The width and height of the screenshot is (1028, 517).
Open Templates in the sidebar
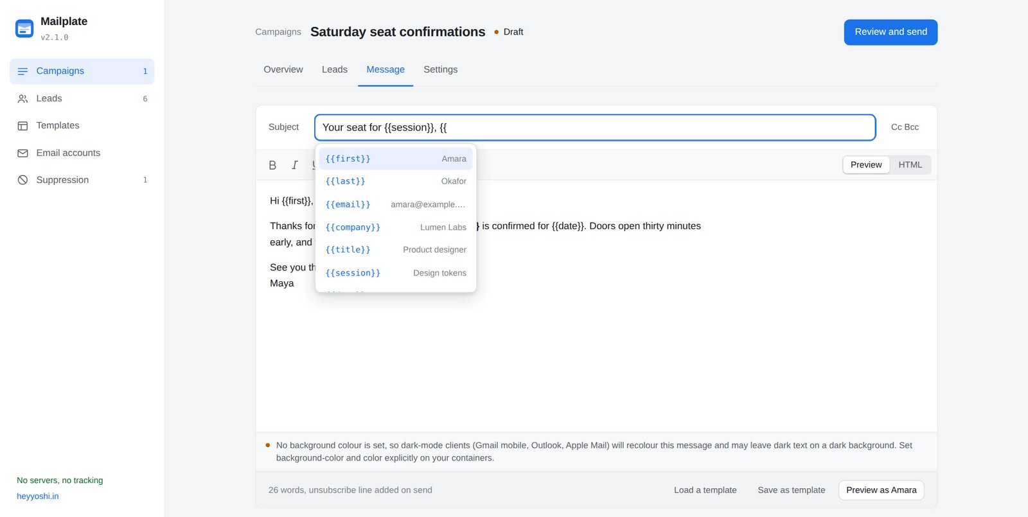82,126
